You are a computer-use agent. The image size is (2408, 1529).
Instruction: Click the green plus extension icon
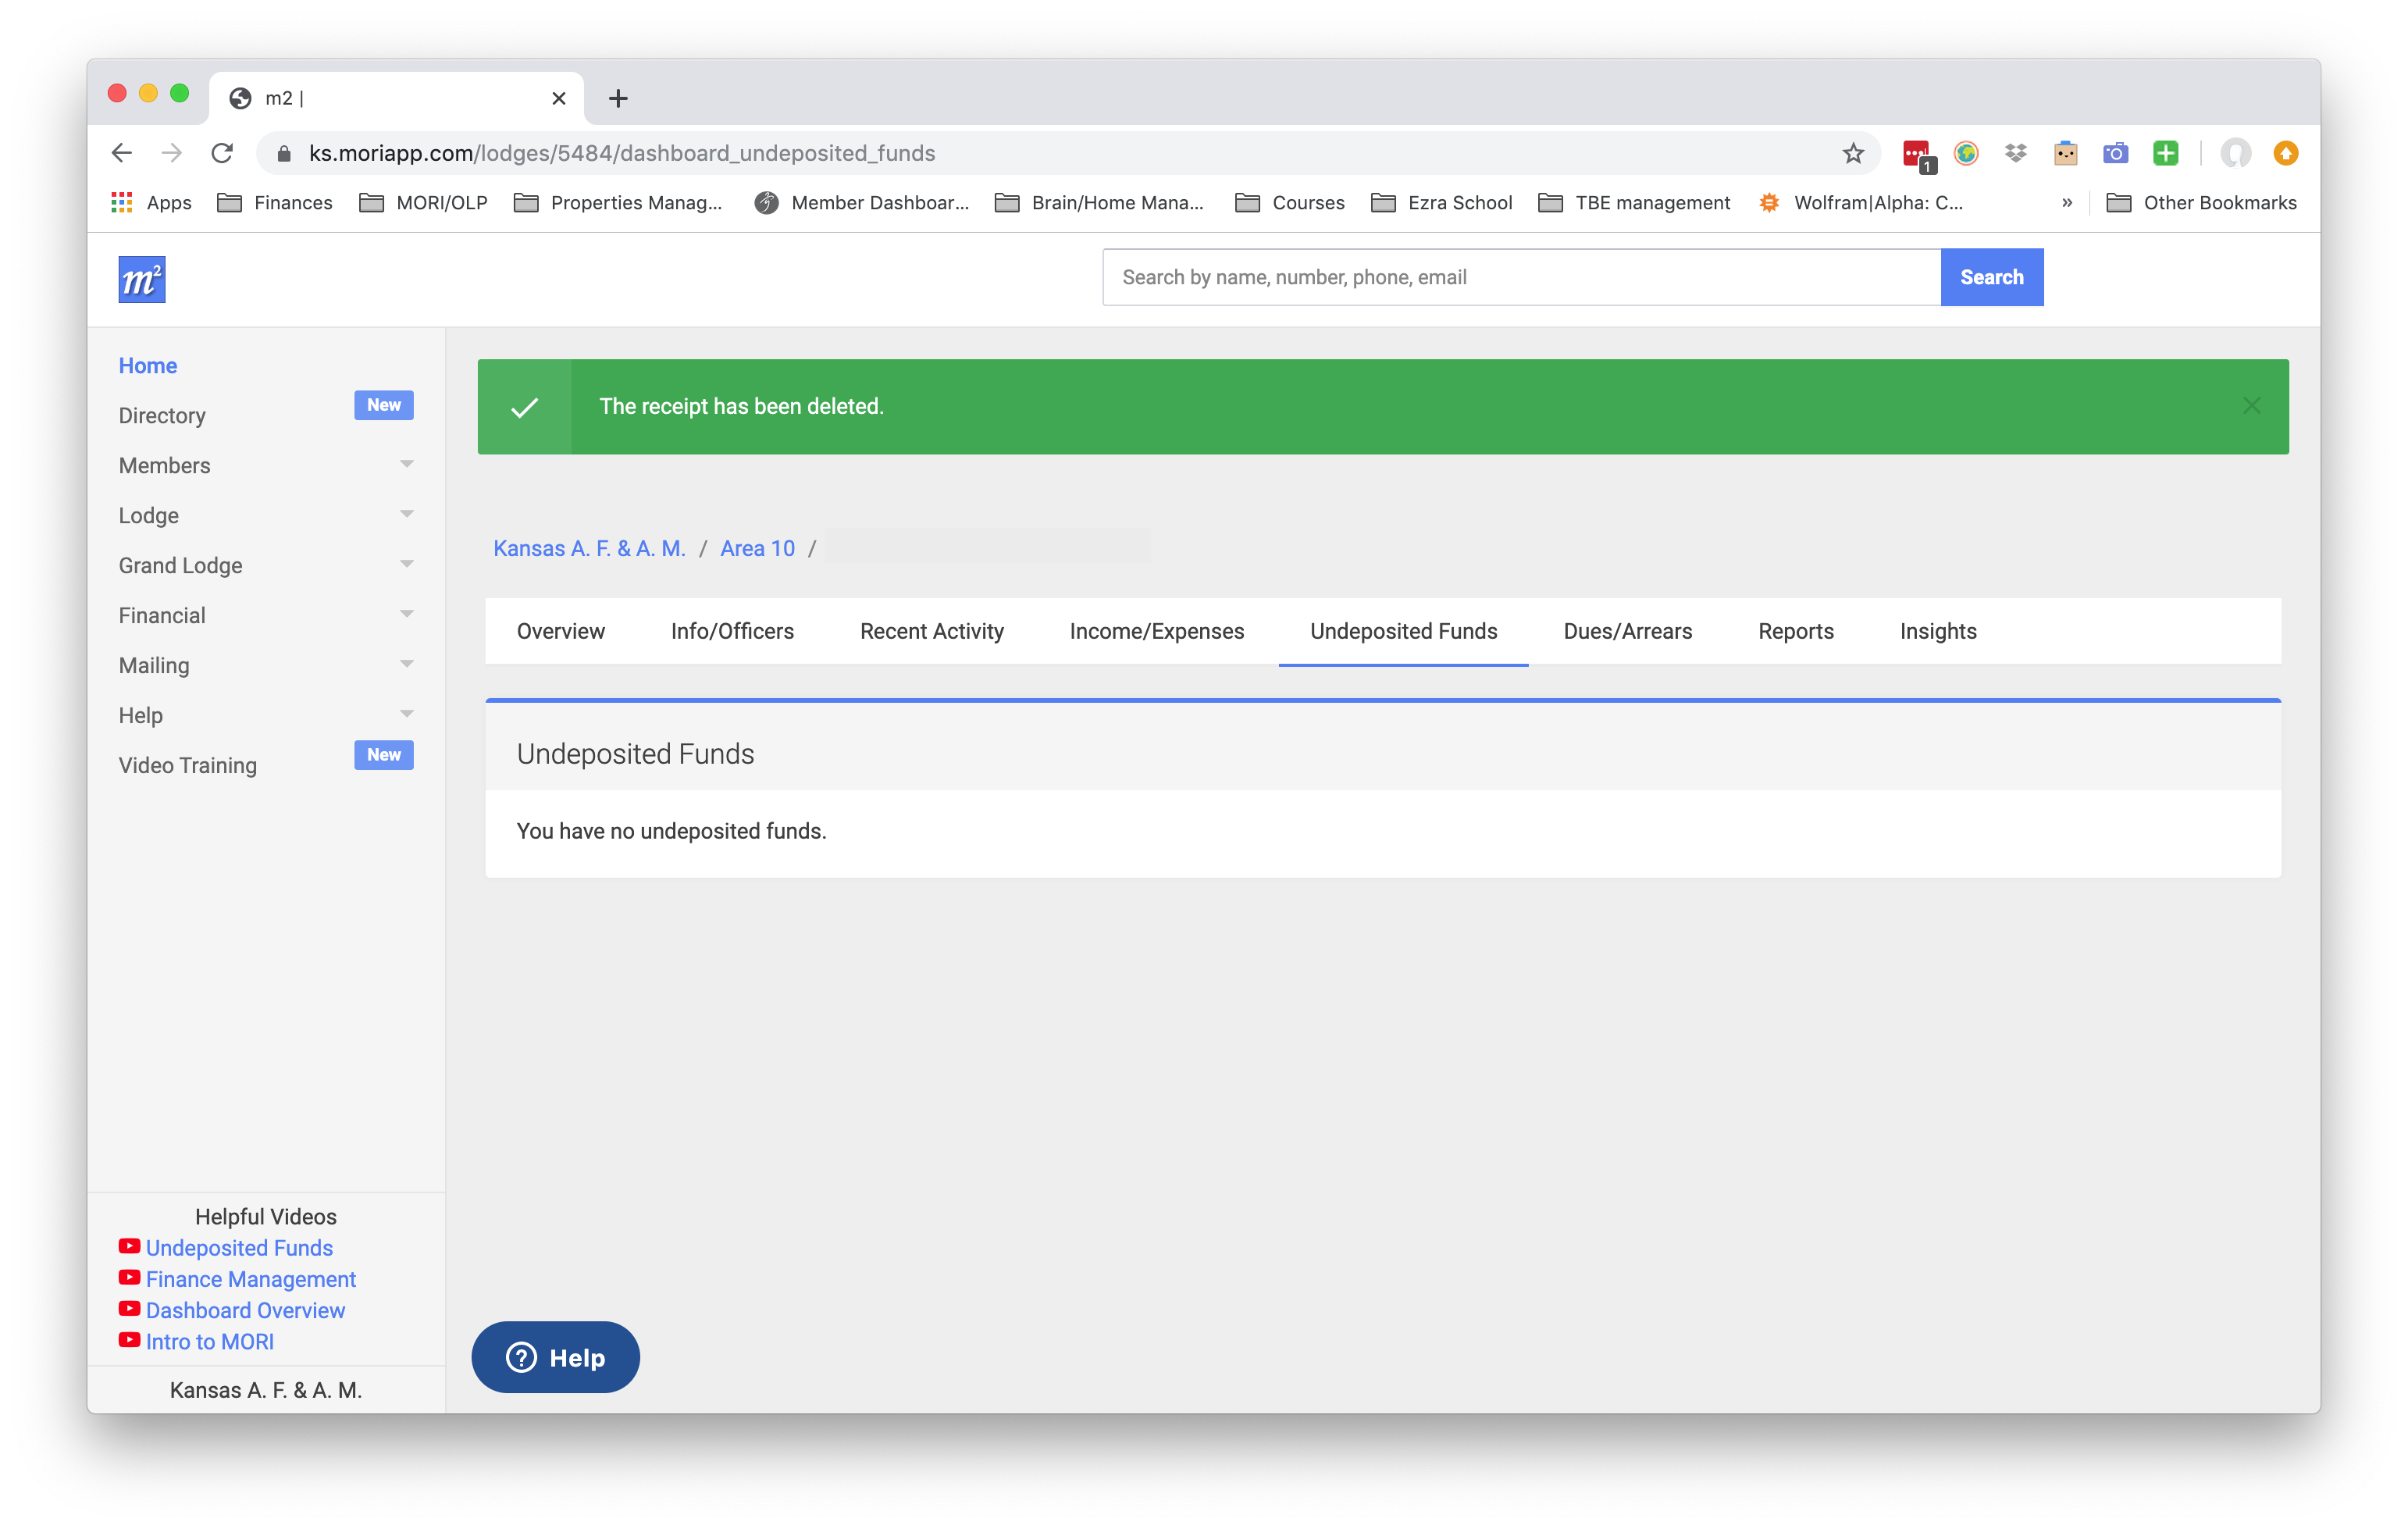(x=2165, y=153)
